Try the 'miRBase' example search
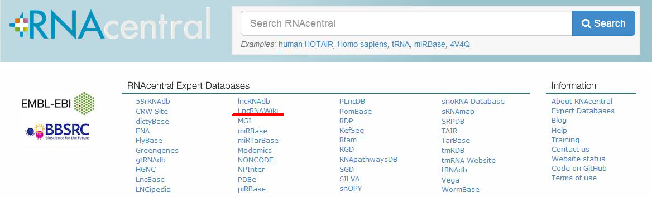This screenshot has height=211, width=652. (429, 44)
